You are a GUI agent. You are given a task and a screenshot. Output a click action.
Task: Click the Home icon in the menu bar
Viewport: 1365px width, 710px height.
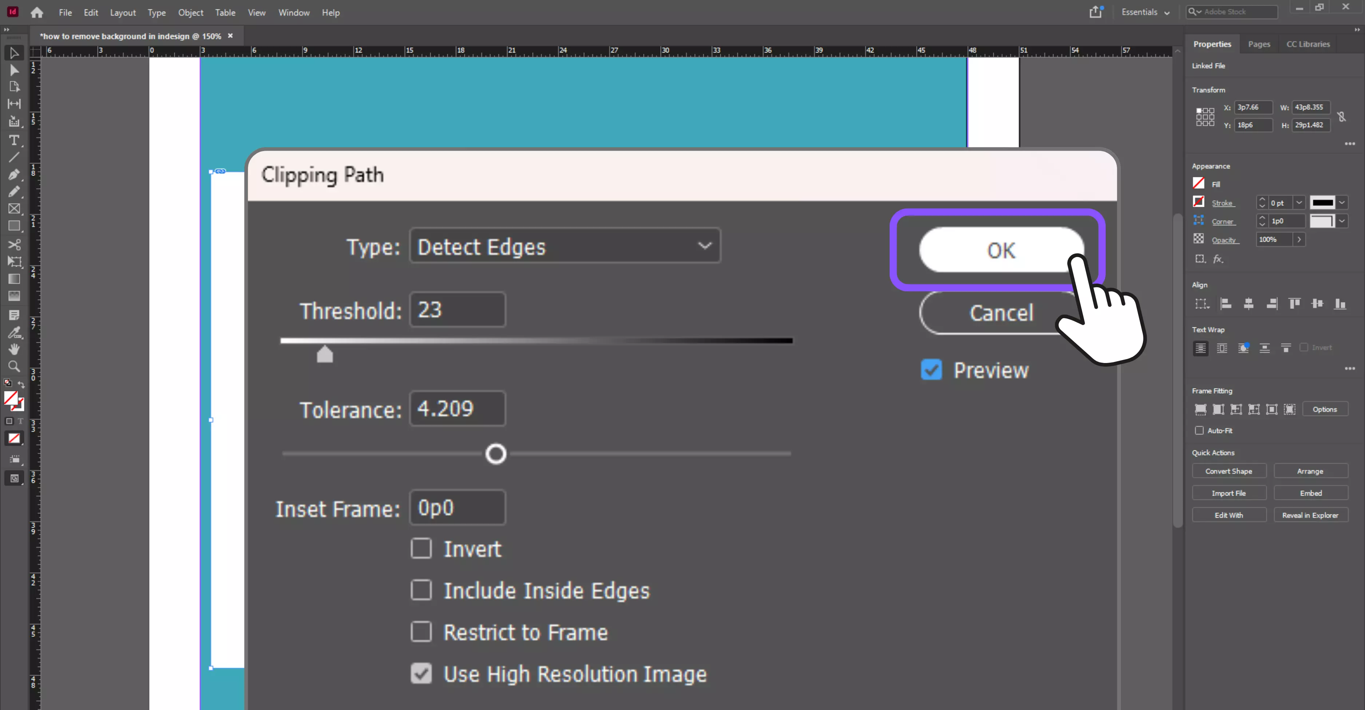point(36,12)
